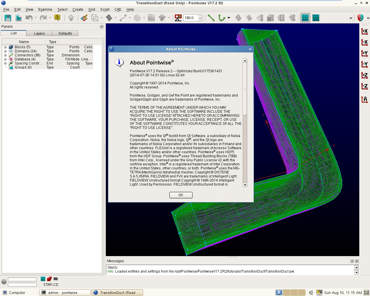Screen dimensions: 370x296
Task: Select the green two-point connector tool
Action: tap(211, 18)
